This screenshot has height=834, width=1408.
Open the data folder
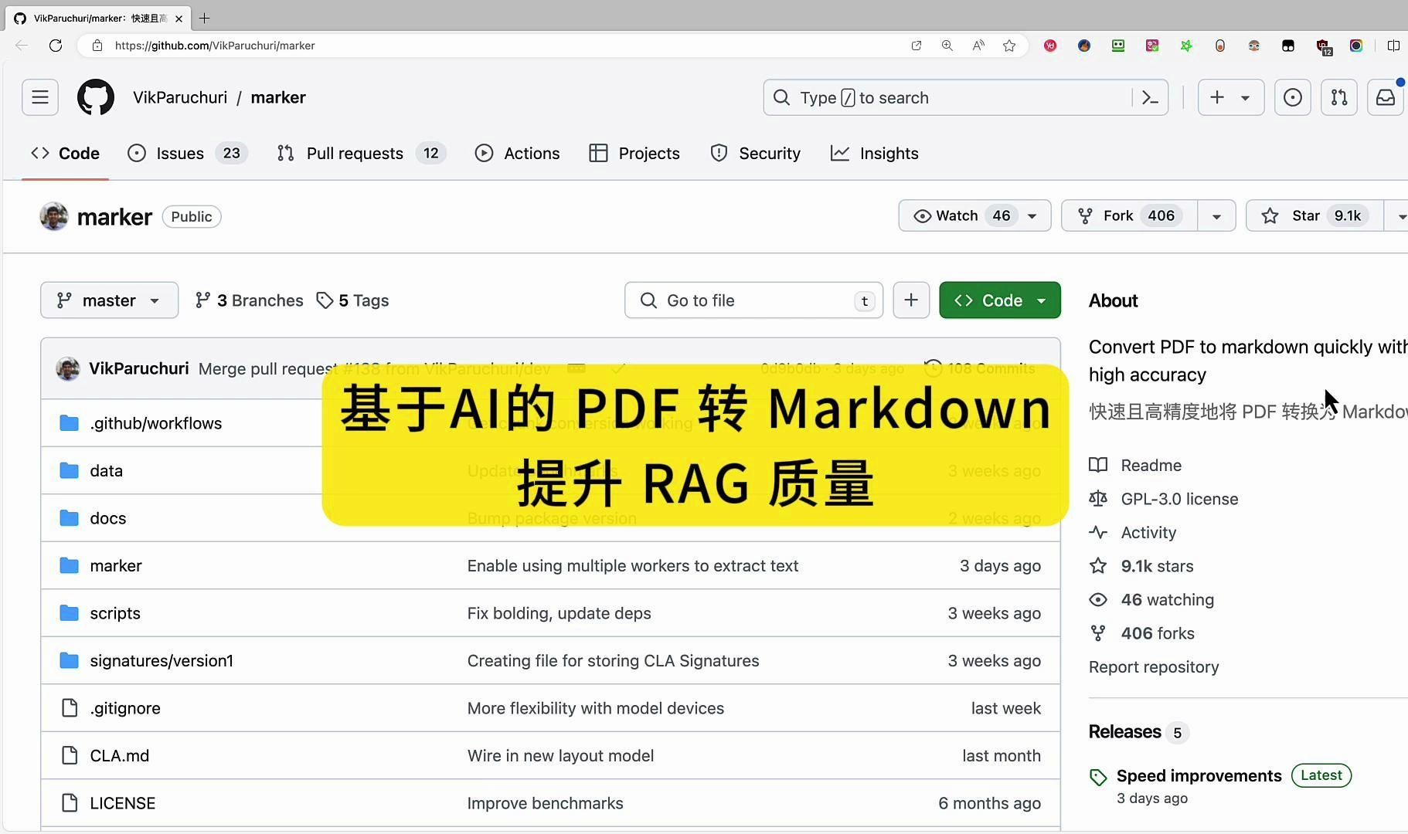click(x=107, y=470)
